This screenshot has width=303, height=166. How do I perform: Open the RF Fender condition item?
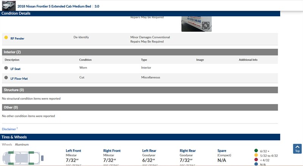pos(17,38)
